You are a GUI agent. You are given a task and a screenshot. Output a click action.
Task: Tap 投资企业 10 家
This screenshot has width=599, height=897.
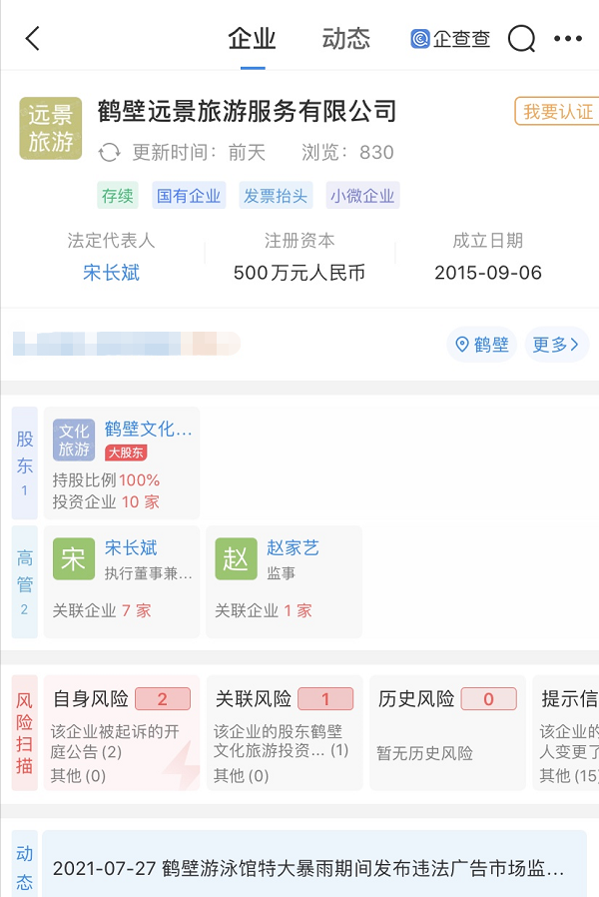pos(106,501)
